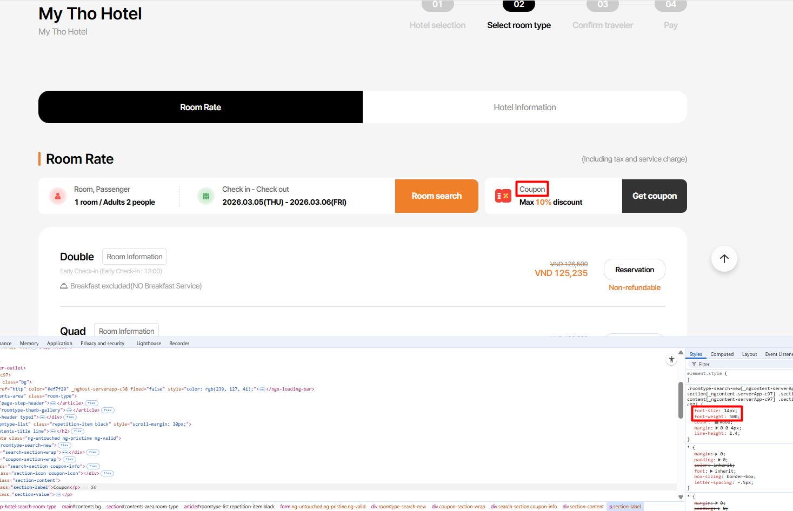Click the Non-refundable link
The width and height of the screenshot is (793, 511).
pyautogui.click(x=635, y=287)
